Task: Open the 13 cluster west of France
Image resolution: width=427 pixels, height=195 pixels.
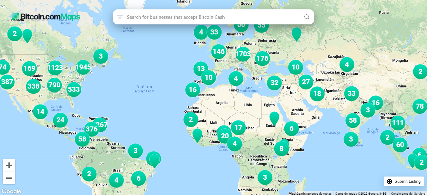Action: click(x=201, y=69)
